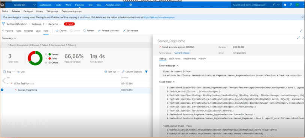Click the Deploy button
This screenshot has width=305, height=138.
[61, 31]
